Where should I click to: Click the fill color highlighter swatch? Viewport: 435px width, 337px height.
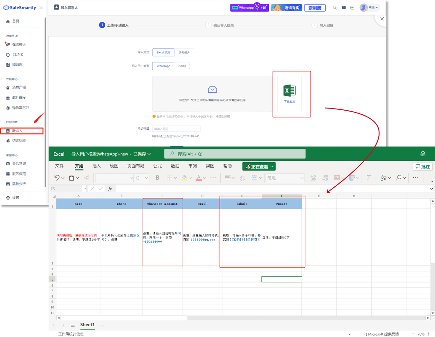pos(184,178)
